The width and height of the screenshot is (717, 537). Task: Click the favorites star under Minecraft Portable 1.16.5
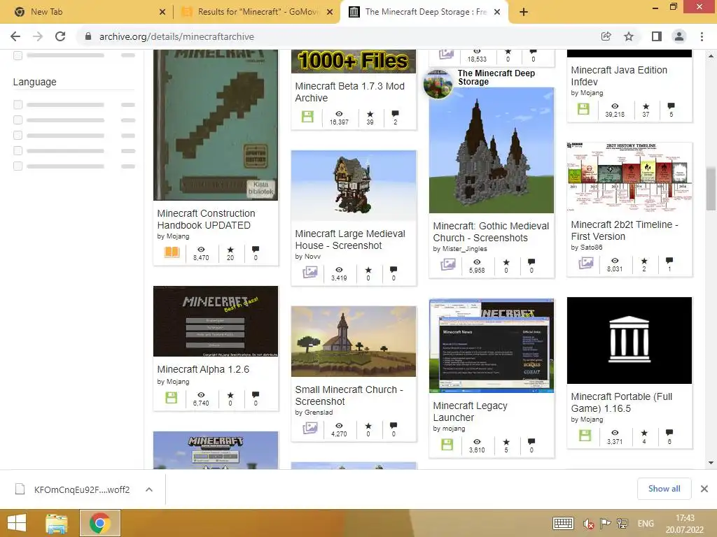(x=644, y=433)
